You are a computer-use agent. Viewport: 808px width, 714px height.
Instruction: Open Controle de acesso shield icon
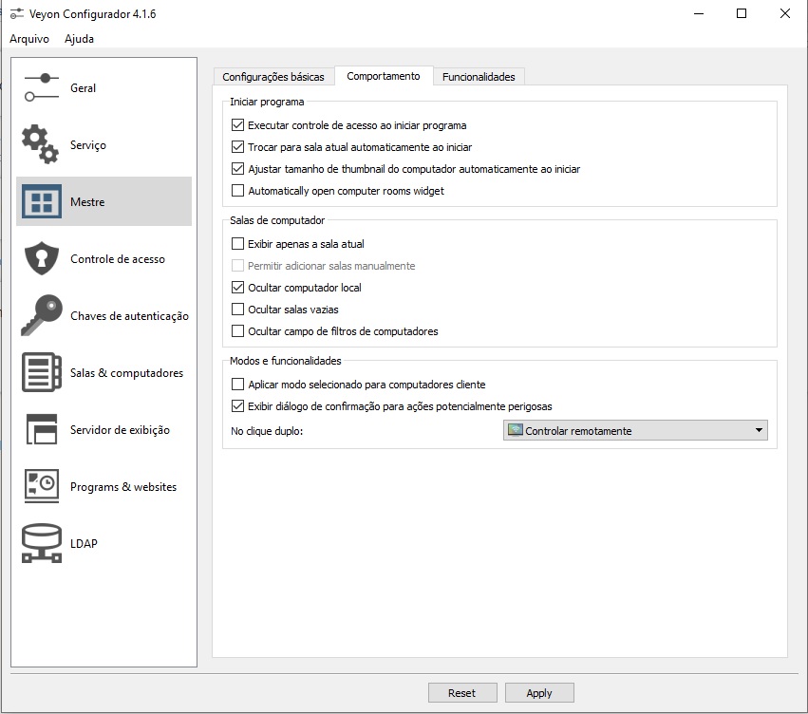point(41,258)
